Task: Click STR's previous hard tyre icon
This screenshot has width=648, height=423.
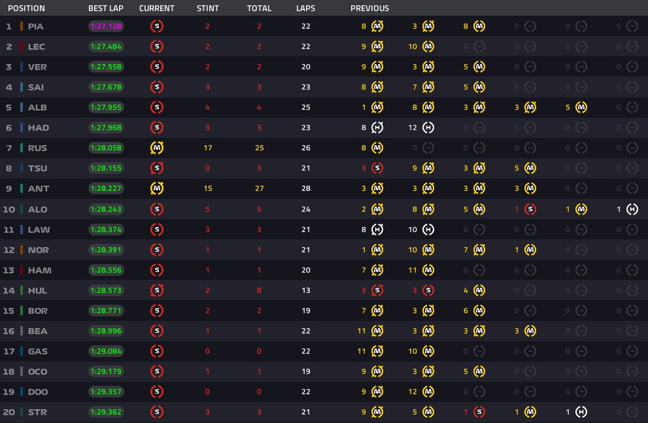Action: [x=581, y=411]
